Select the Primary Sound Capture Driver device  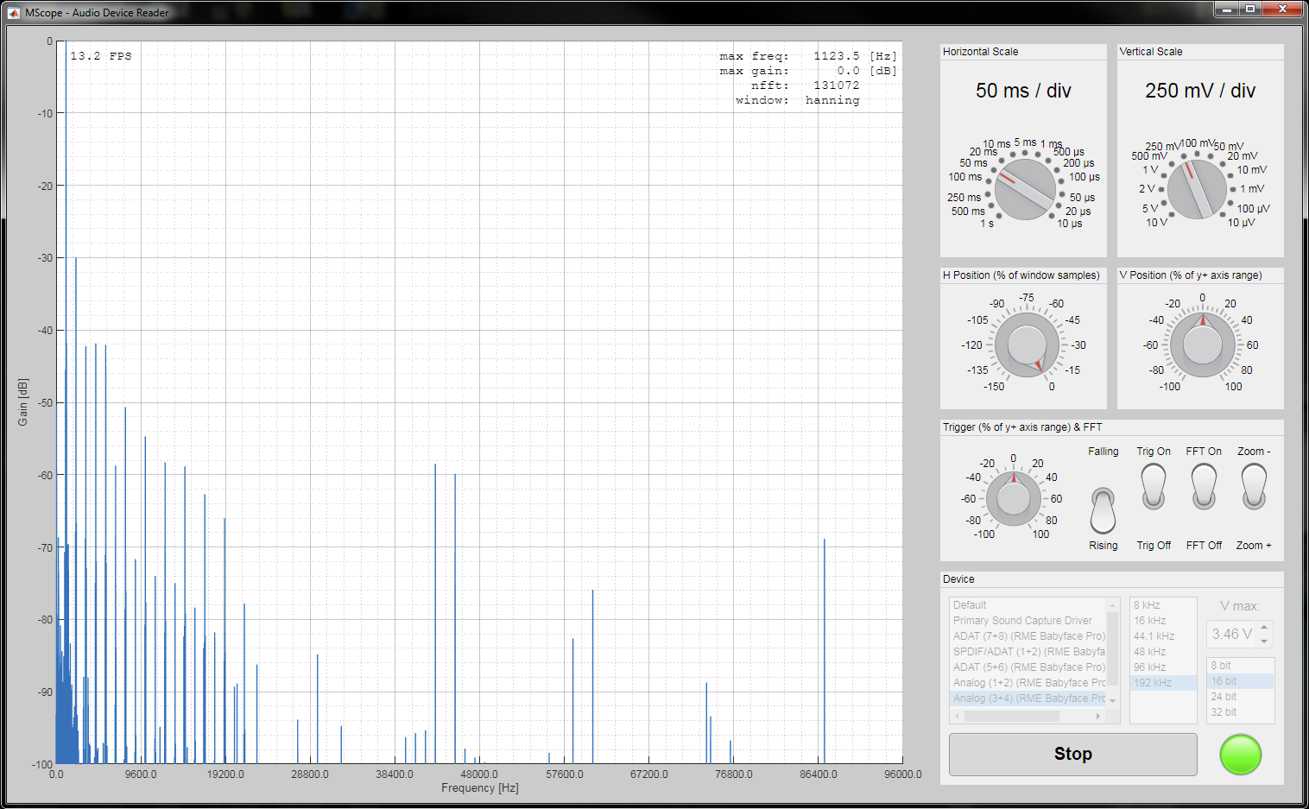[1022, 620]
